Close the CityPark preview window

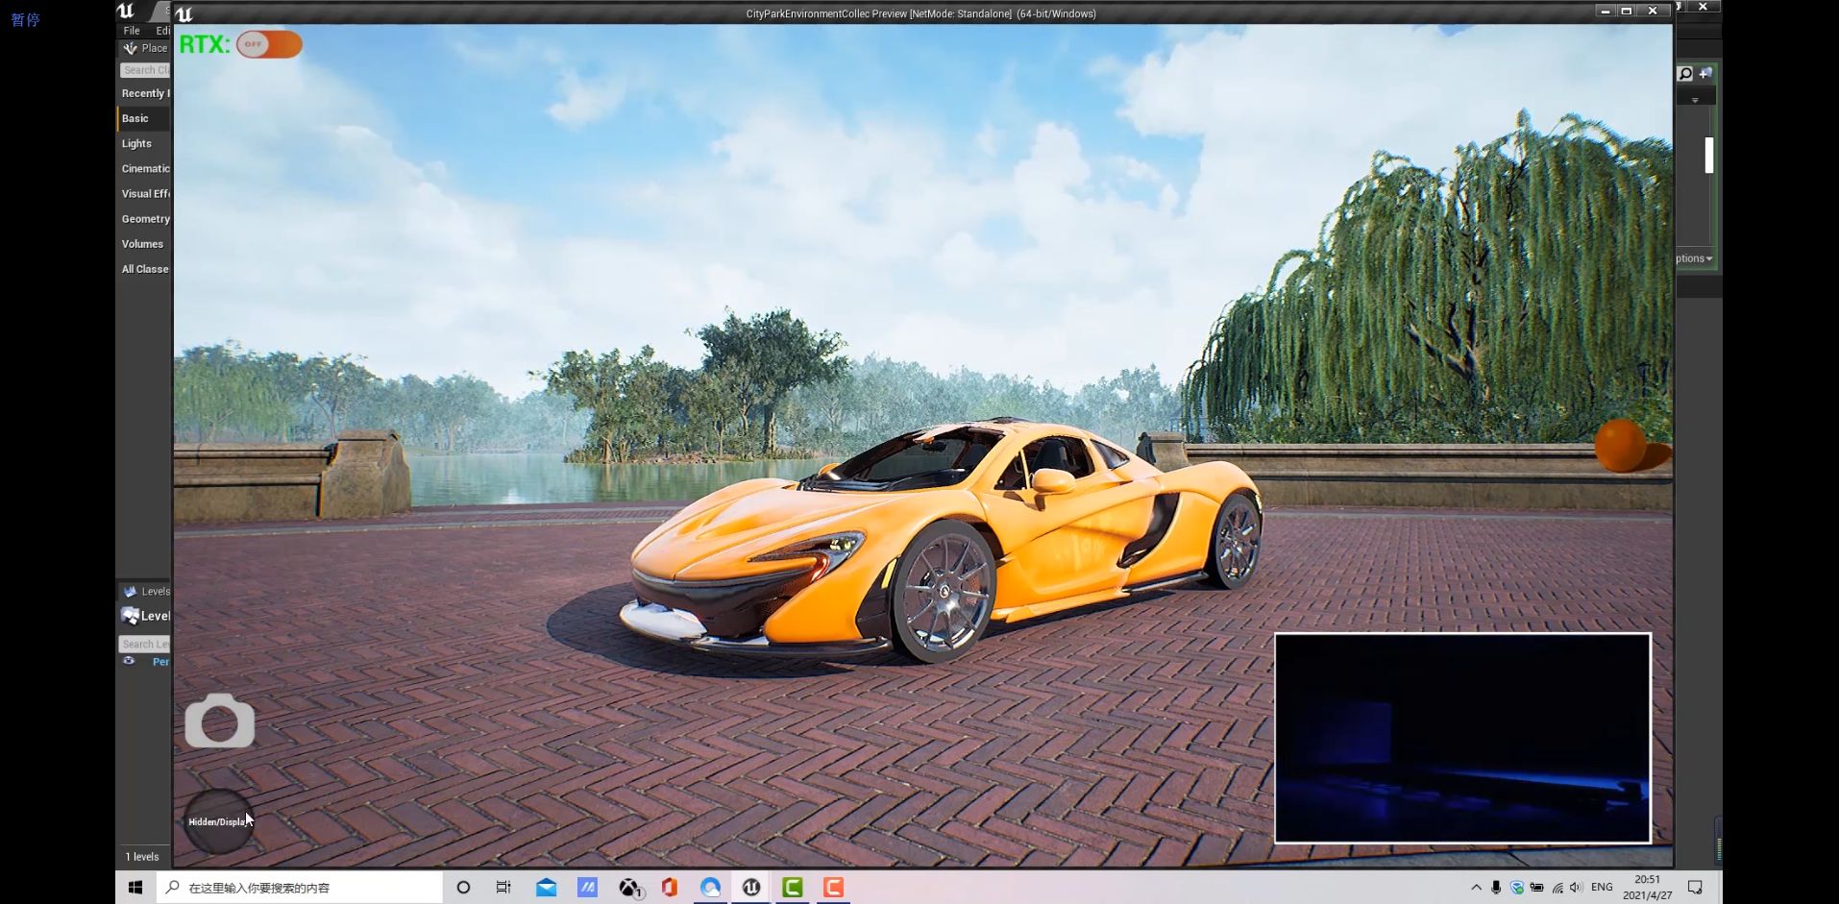(1653, 11)
